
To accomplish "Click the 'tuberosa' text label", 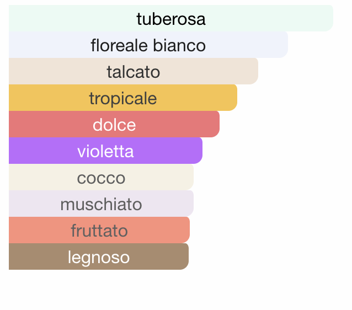I will point(171,19).
